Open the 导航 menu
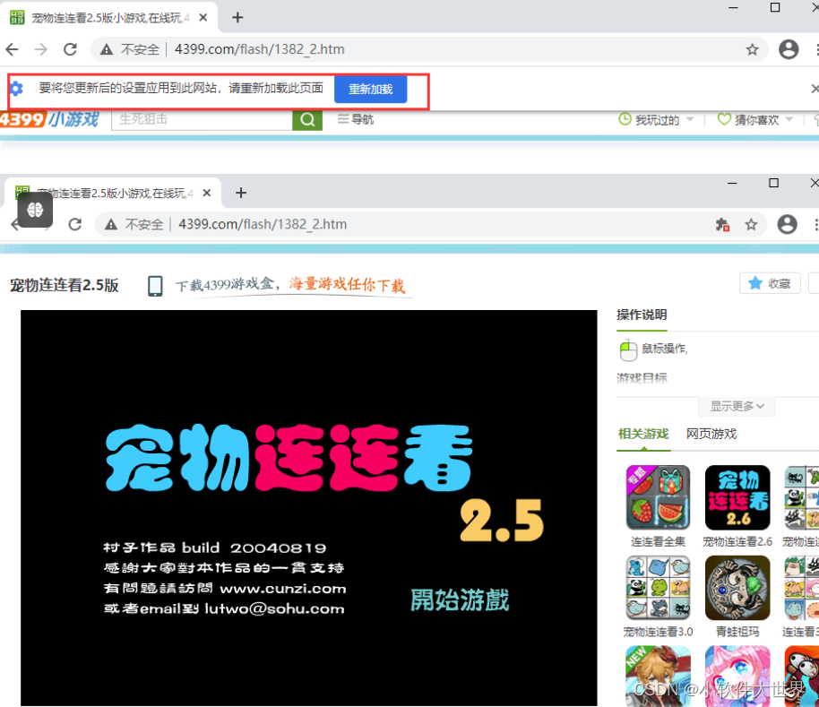Image resolution: width=819 pixels, height=707 pixels. 356,119
